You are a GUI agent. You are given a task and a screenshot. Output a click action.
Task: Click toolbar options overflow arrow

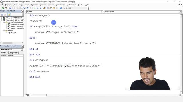(x=89, y=8)
